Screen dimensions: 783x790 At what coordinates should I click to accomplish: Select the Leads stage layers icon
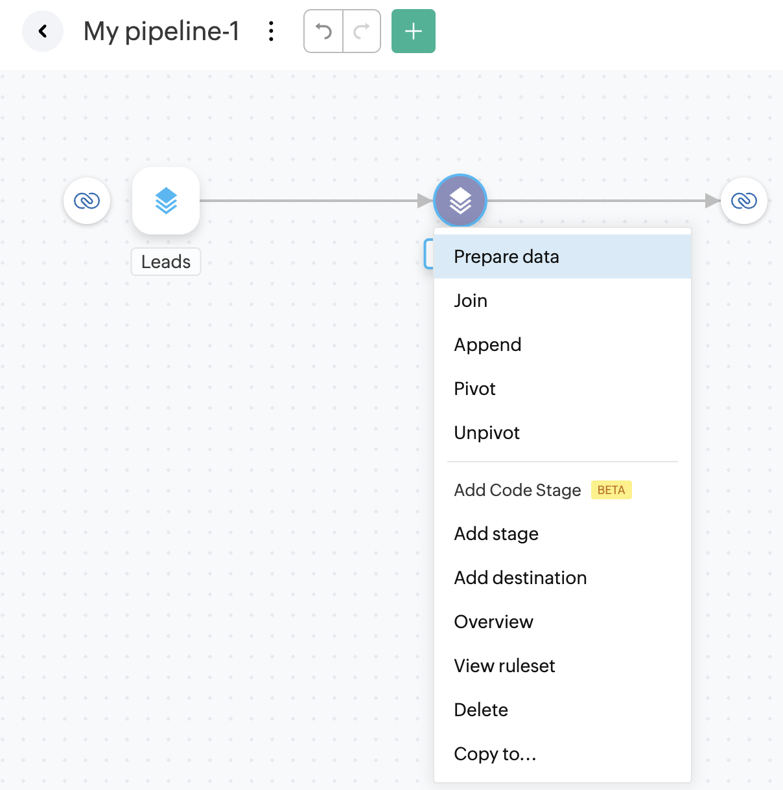(x=166, y=201)
